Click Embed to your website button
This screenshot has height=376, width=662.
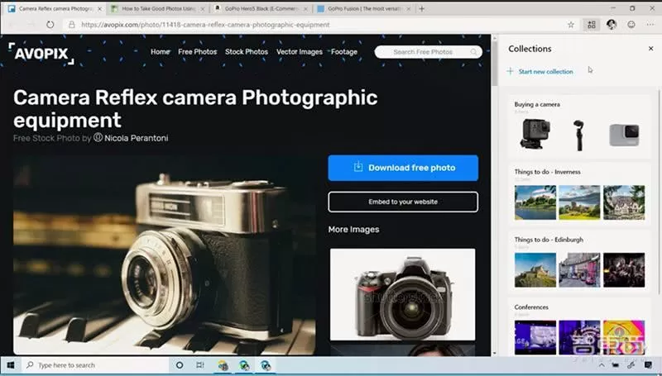point(403,202)
